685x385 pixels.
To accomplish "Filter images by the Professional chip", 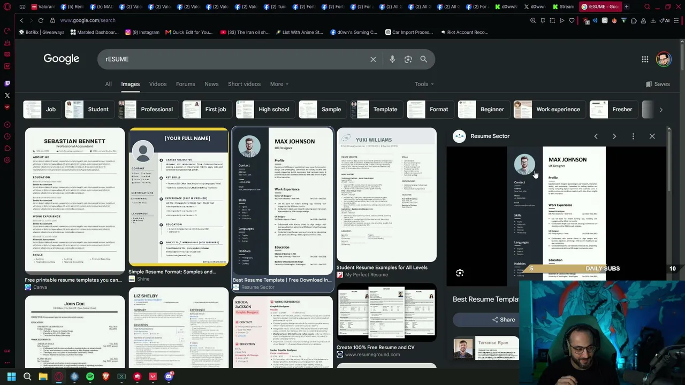I will (x=148, y=110).
